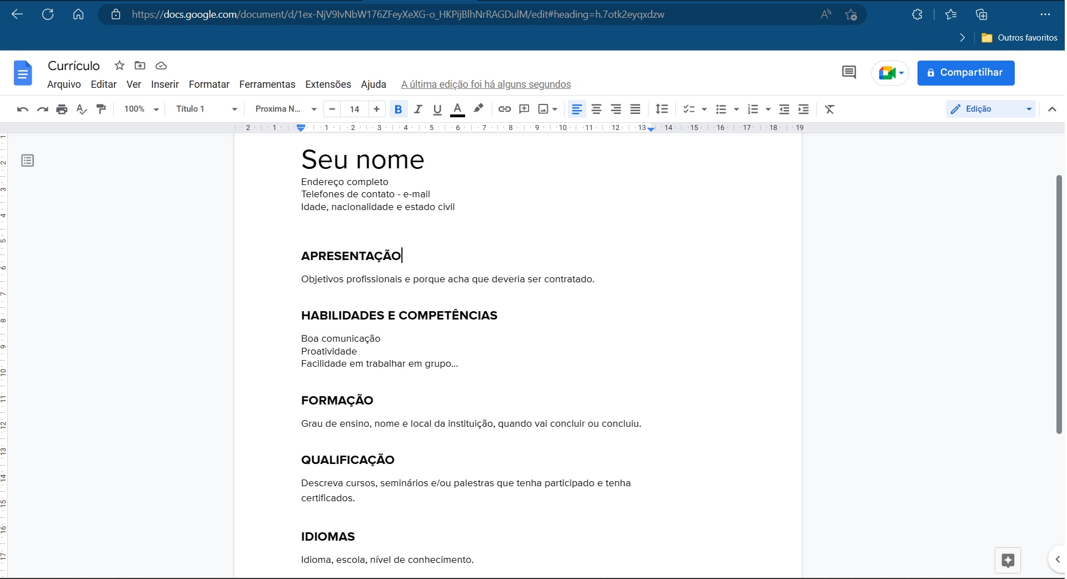Open the zoom 100% dropdown

click(x=141, y=109)
